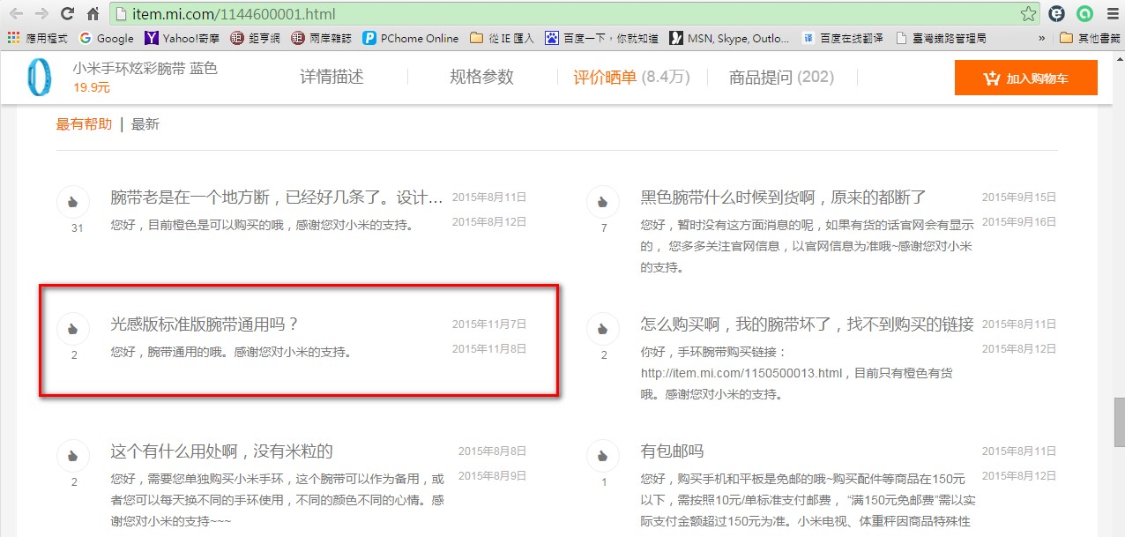1125x537 pixels.
Task: Click the date 2015年11月7日
Action: point(489,324)
